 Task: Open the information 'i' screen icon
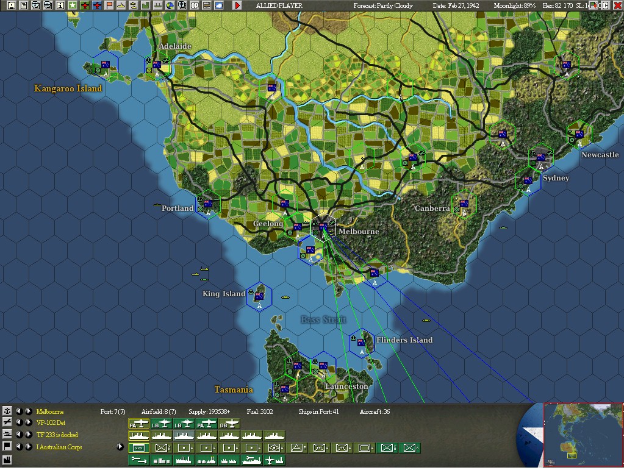60,5
